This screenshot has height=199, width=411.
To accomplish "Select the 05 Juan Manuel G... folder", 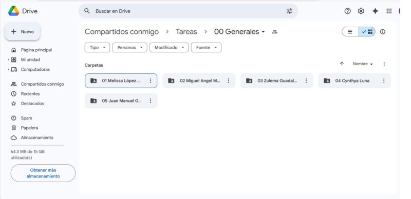I will pyautogui.click(x=121, y=101).
